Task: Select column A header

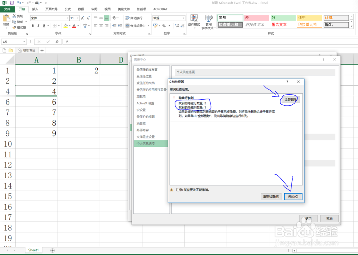Action: (x=36, y=59)
